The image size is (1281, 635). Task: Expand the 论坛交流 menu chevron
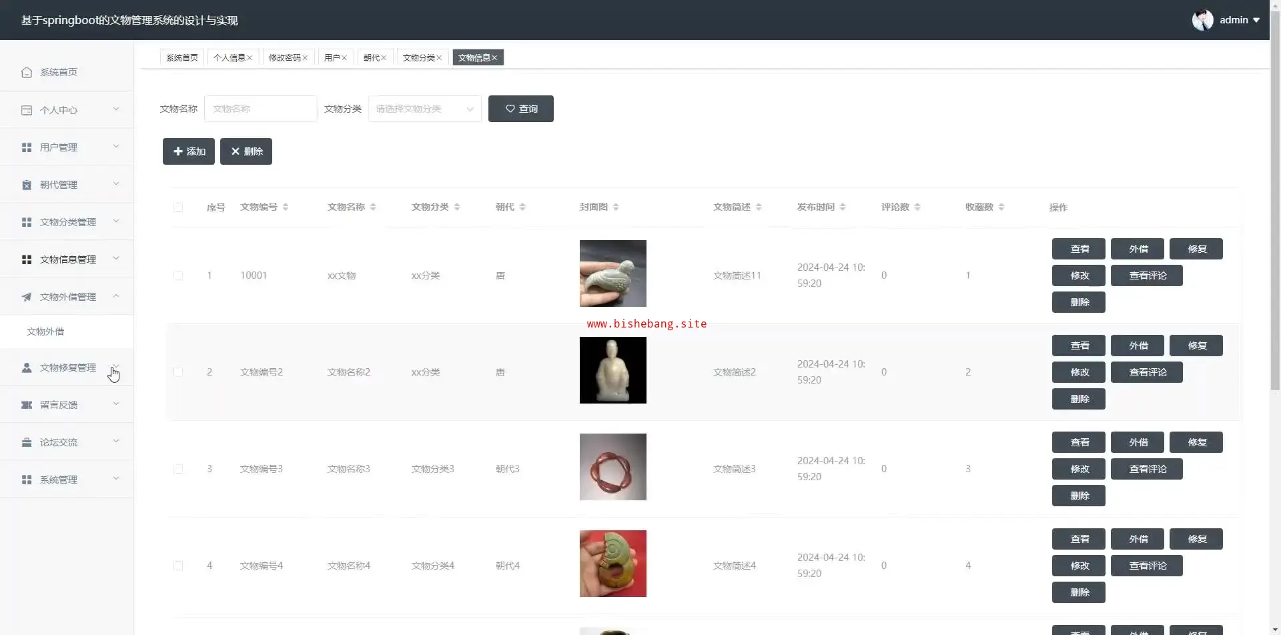[116, 441]
